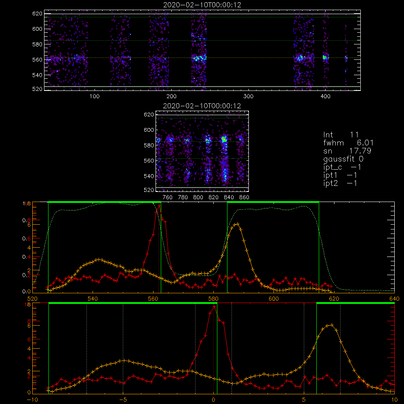Click the orange x-axis label 5

(x=304, y=400)
